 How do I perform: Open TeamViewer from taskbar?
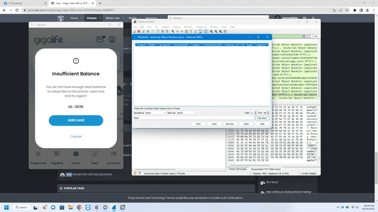88,207
